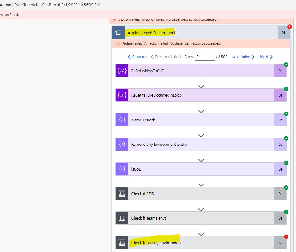296x252 pixels.
Task: Select the condition icon on Check if CDS
Action: 122,193
